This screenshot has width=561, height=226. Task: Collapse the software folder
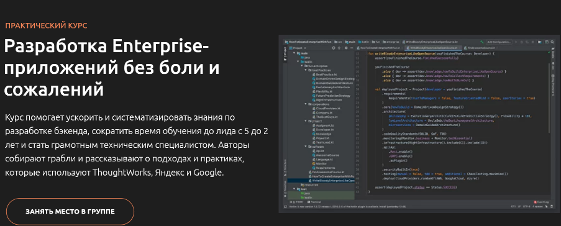(x=305, y=147)
